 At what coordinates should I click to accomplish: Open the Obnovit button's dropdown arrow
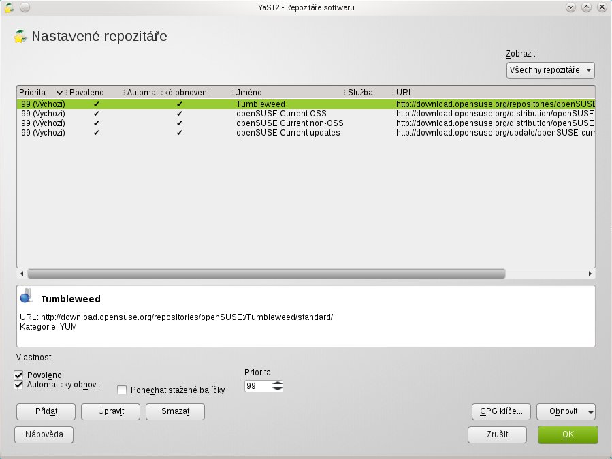coord(590,412)
